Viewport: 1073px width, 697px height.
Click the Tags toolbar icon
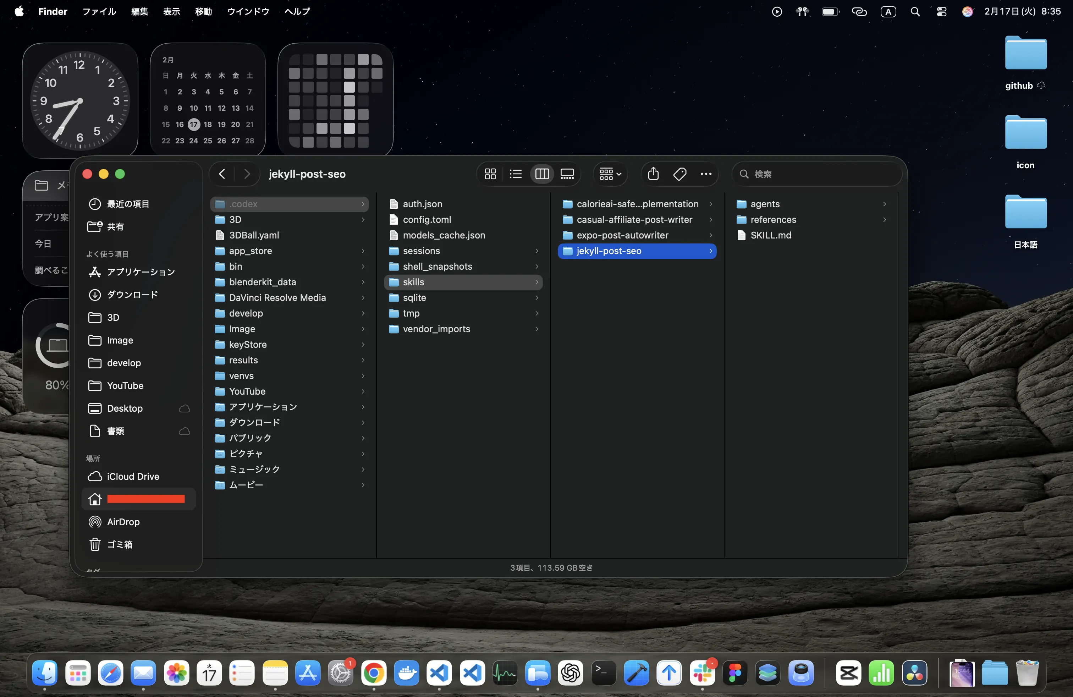pyautogui.click(x=679, y=174)
